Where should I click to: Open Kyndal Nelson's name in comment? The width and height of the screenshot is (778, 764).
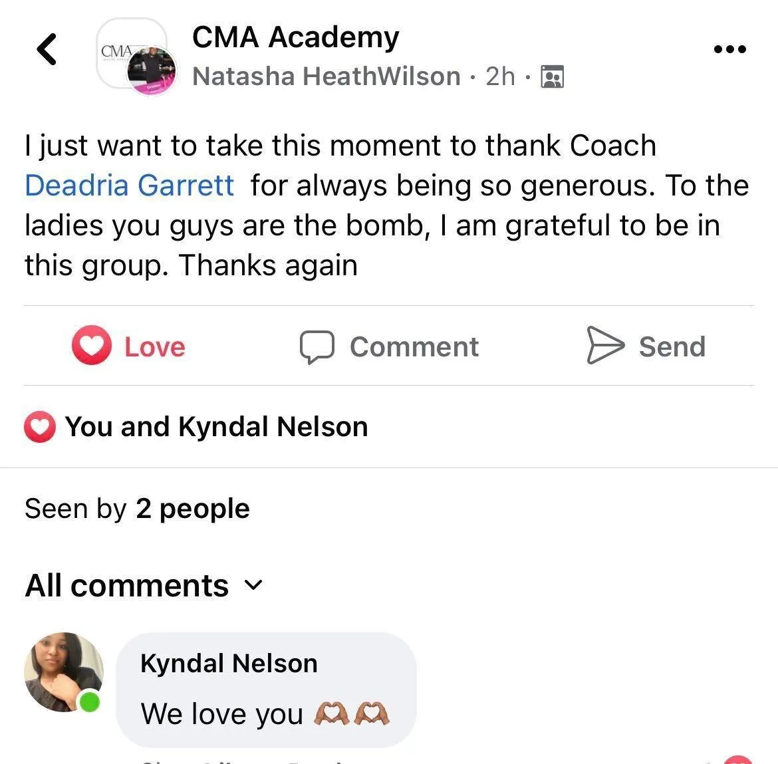[229, 664]
